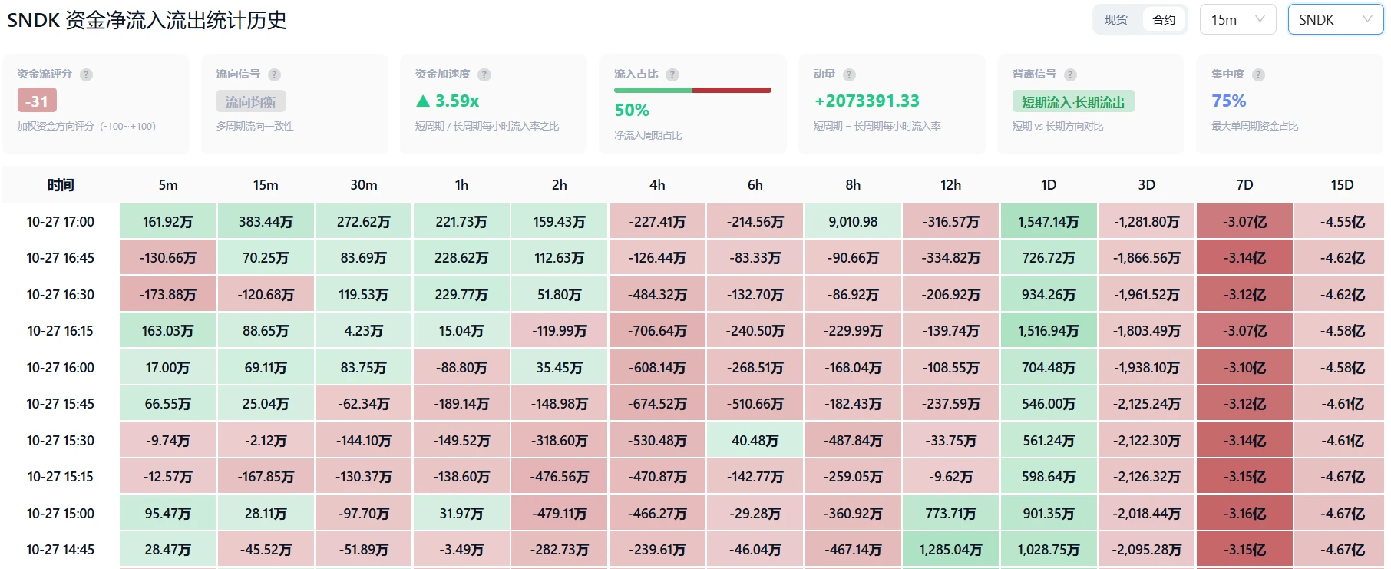Click the 15D column header

[1342, 185]
